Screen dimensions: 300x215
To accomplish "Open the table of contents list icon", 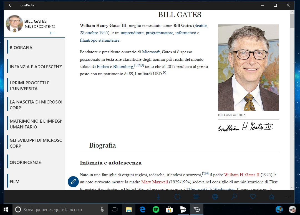I will click(196, 197).
